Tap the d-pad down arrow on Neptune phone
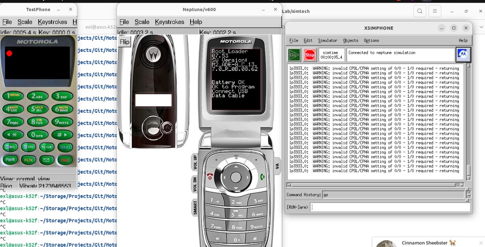This screenshot has width=485, height=247. [x=236, y=188]
